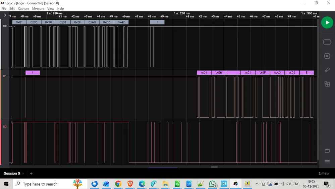Expand the left sidebar chevron

click(5, 15)
